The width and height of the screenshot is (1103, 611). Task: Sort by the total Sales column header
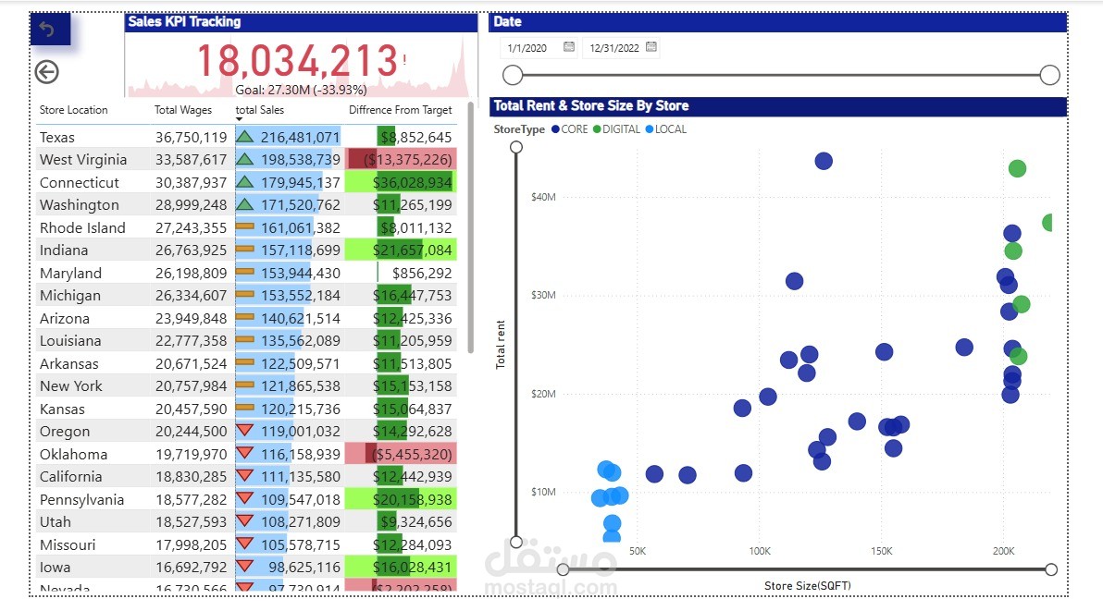pos(260,110)
